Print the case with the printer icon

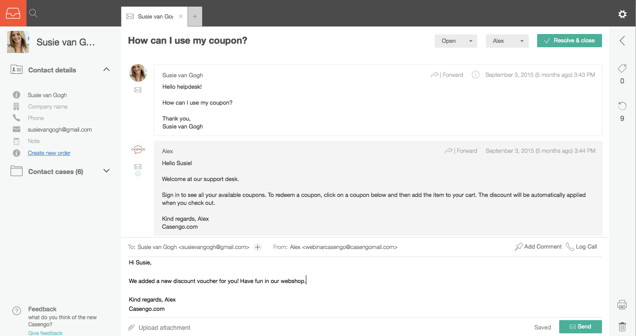(x=622, y=305)
